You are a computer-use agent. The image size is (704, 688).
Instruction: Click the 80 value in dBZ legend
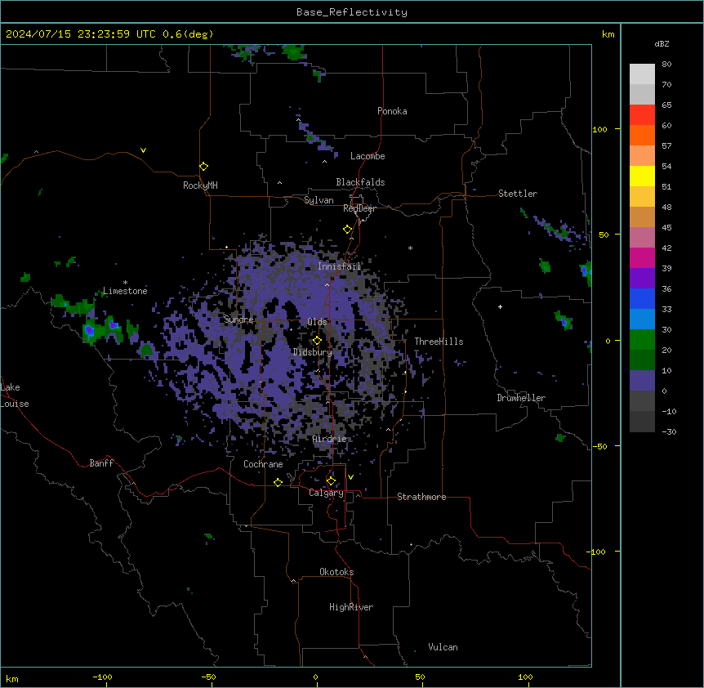coord(666,65)
